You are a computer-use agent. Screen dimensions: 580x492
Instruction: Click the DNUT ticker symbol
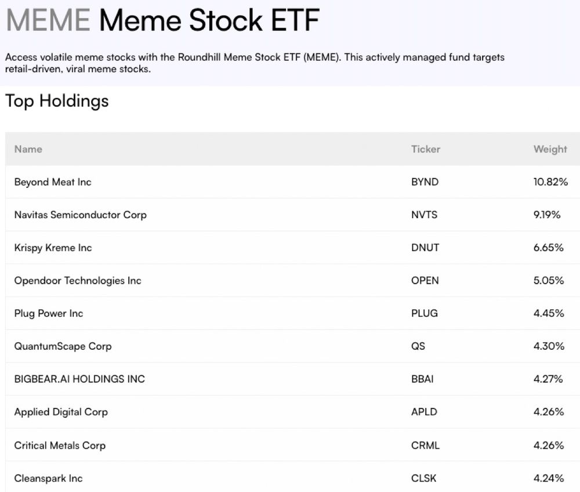click(x=425, y=248)
